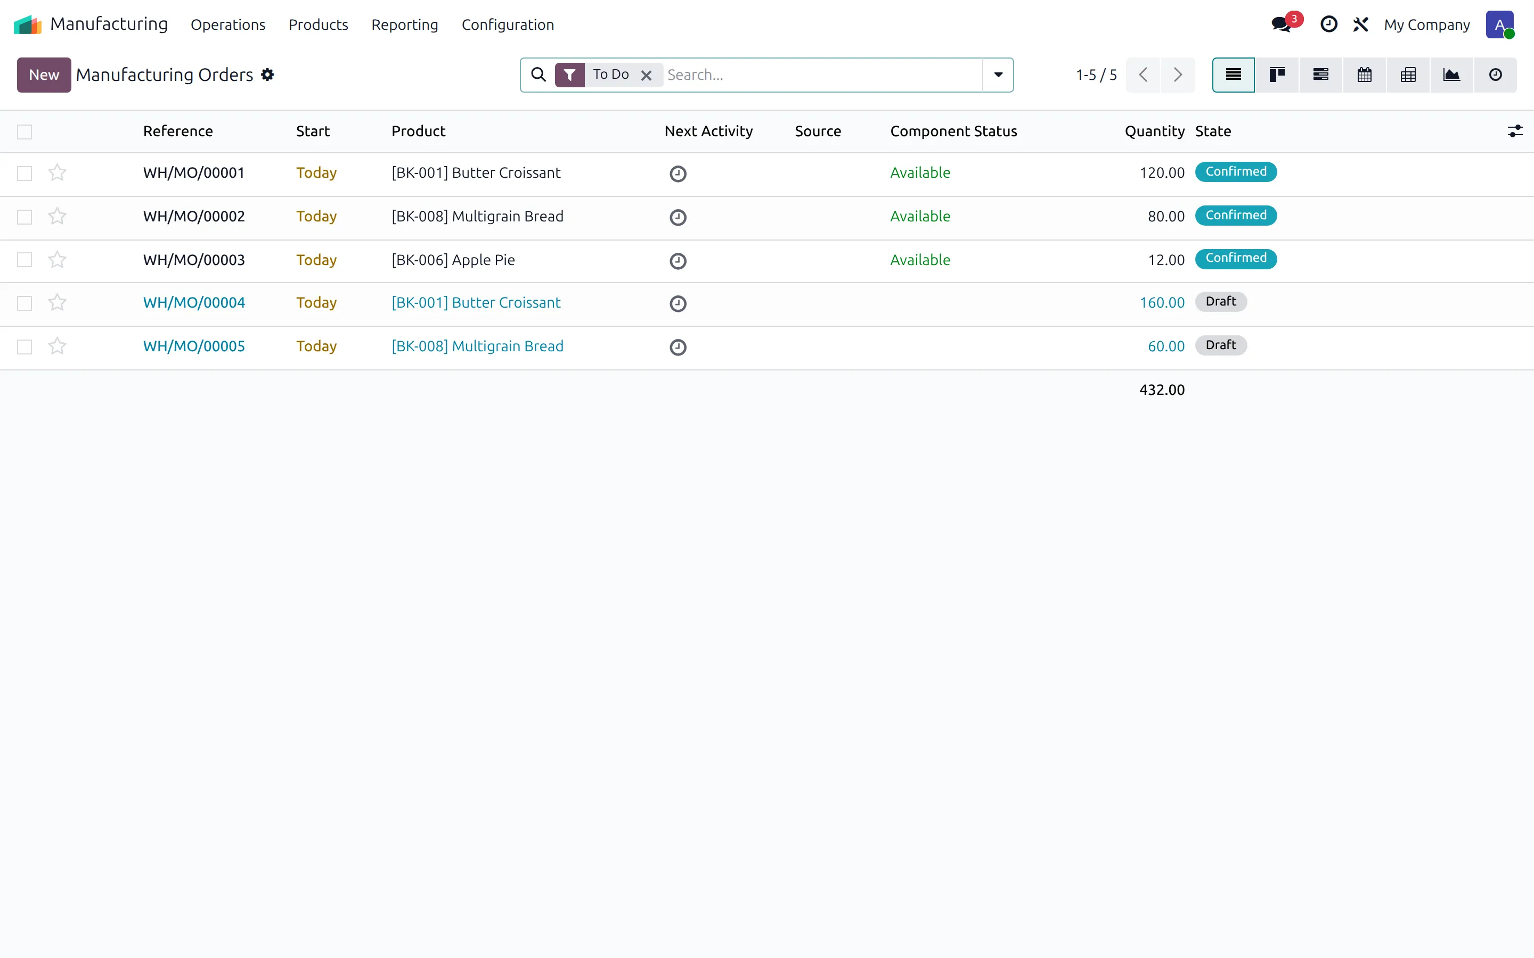Open the My Company switcher

coord(1426,24)
